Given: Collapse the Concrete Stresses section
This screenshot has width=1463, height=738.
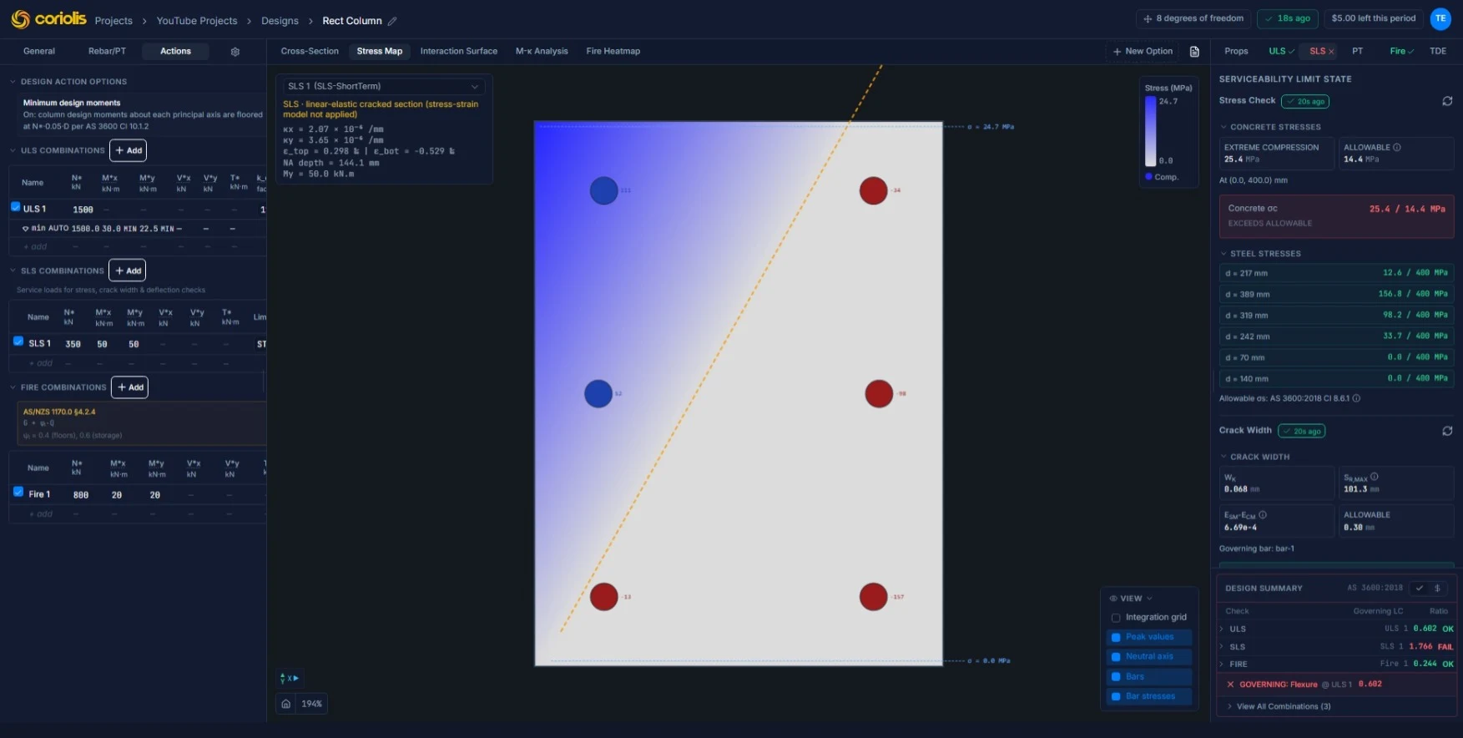Looking at the screenshot, I should (x=1223, y=128).
